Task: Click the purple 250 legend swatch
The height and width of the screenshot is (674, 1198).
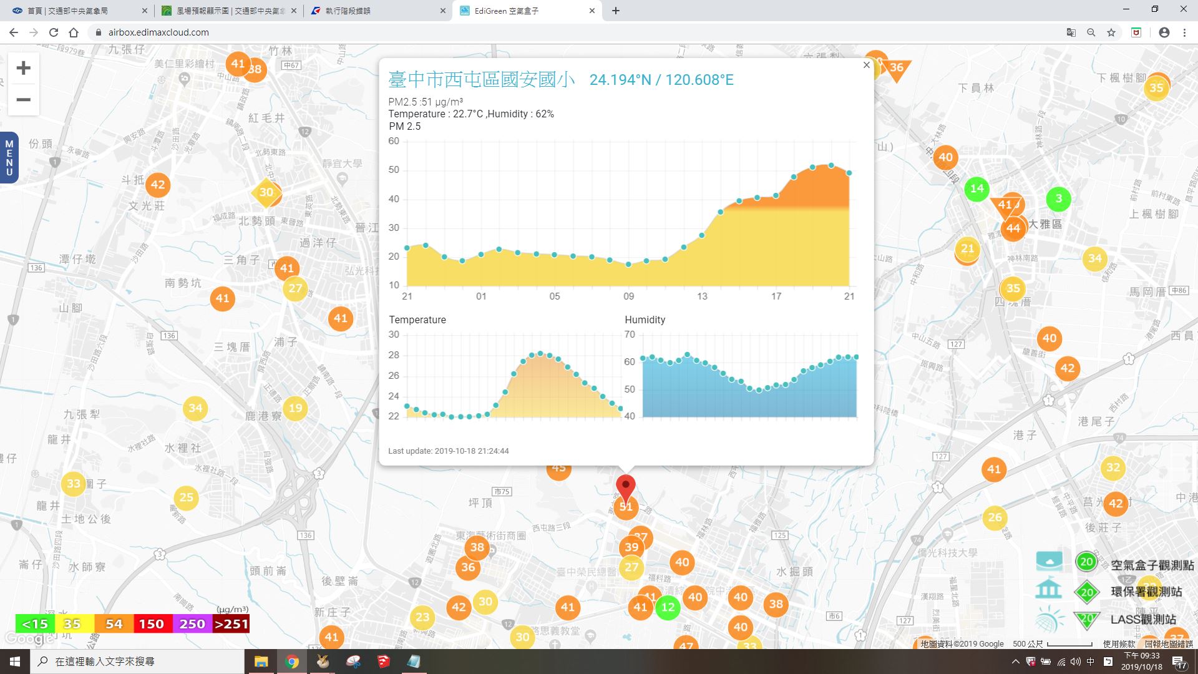Action: 192,623
